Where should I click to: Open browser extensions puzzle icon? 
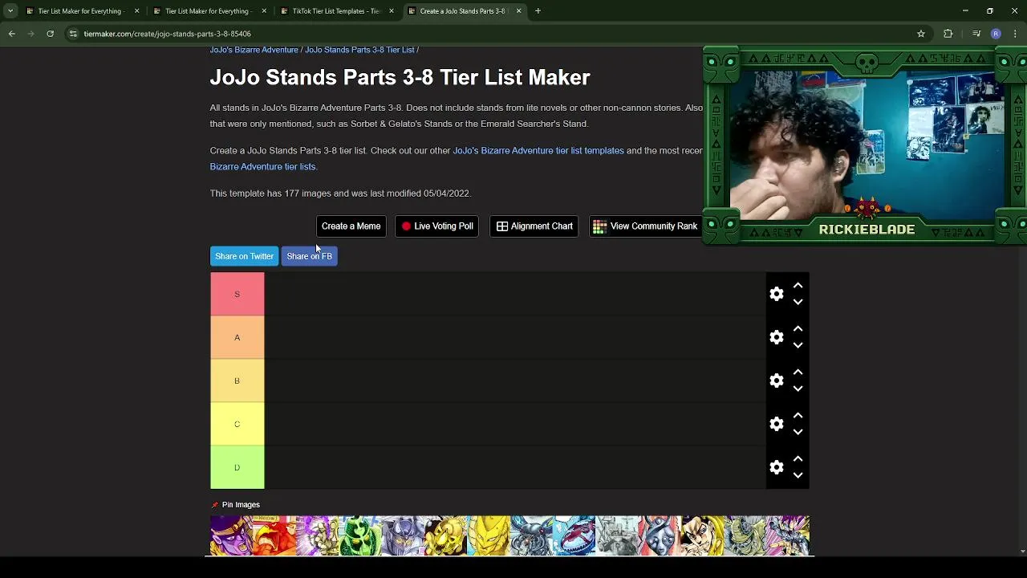click(948, 34)
